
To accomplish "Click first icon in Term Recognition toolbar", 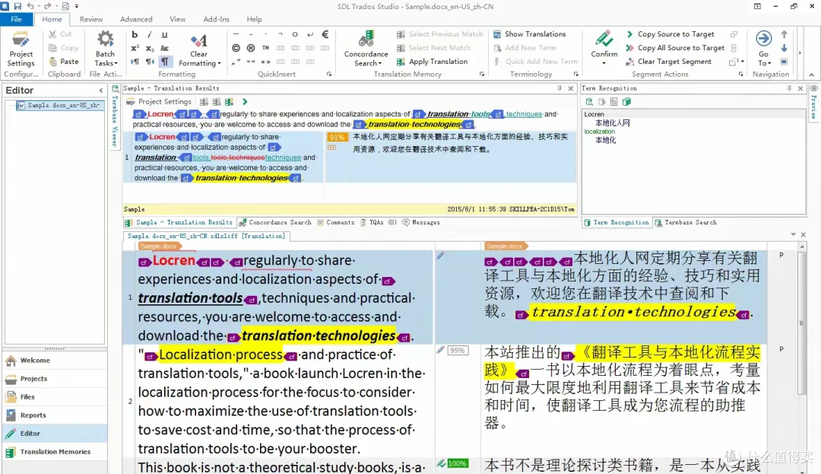I will point(589,102).
